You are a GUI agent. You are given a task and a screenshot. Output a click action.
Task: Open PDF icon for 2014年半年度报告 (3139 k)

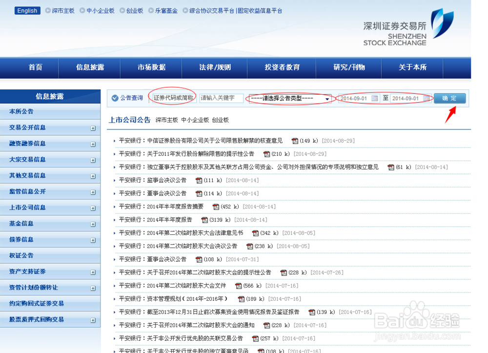(x=204, y=220)
